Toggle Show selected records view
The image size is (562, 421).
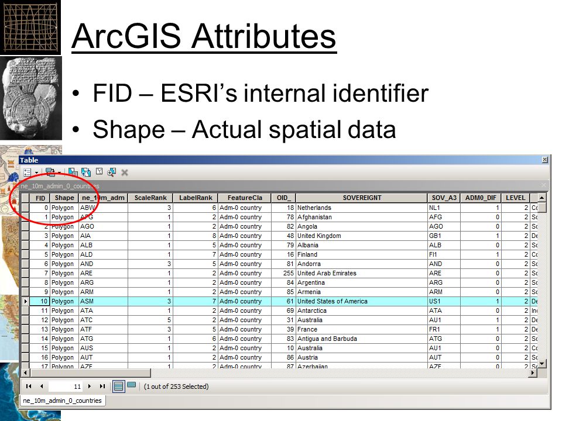pos(132,385)
